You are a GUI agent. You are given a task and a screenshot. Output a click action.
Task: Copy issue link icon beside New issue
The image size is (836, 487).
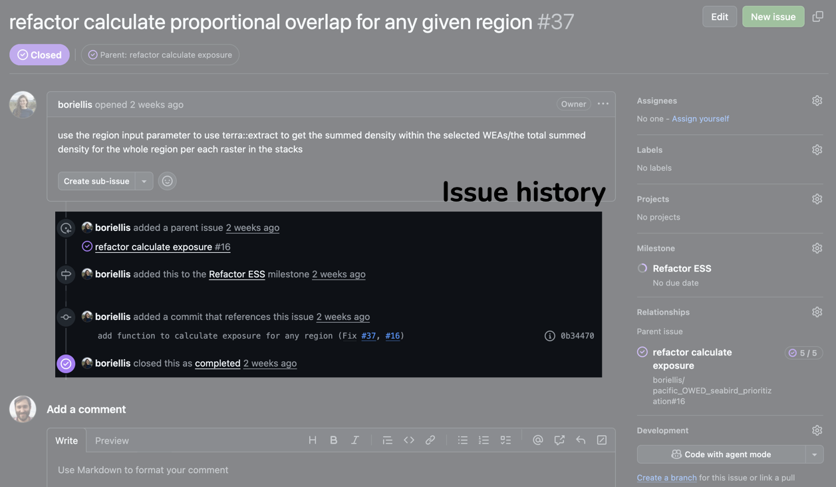click(x=818, y=17)
